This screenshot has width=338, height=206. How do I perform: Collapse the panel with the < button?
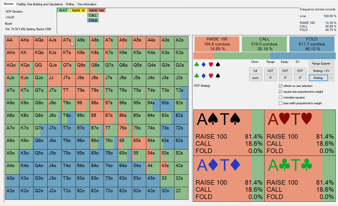[x=331, y=78]
